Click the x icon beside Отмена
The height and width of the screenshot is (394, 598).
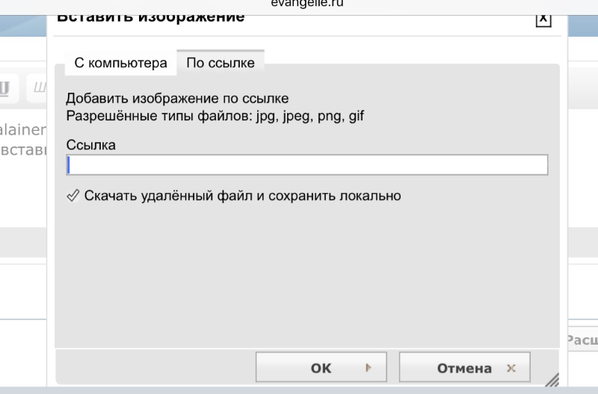point(511,368)
